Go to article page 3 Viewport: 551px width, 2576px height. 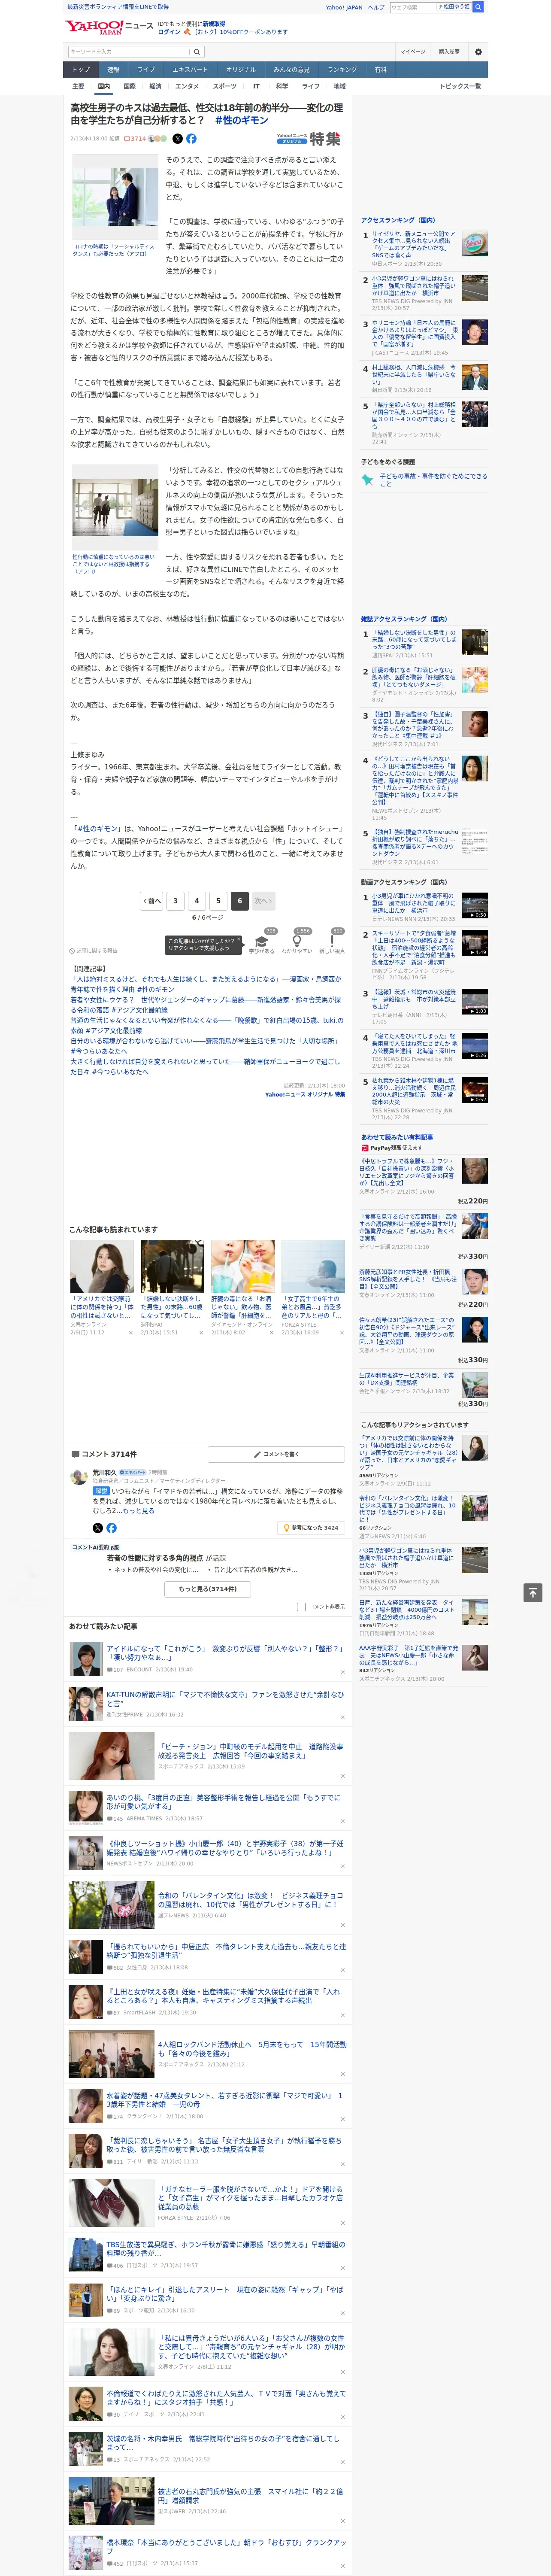[175, 901]
